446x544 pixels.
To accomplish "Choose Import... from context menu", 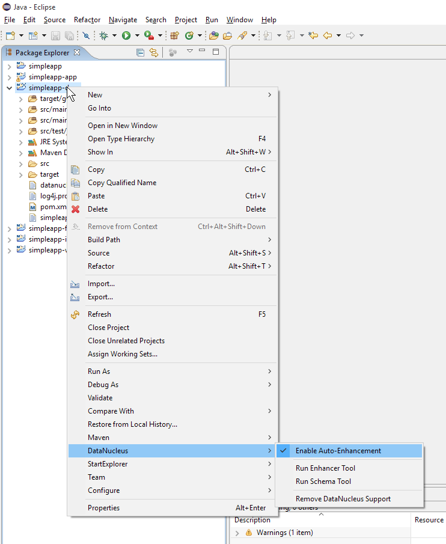I will click(173, 284).
